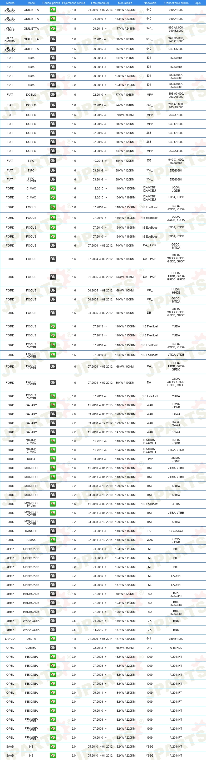Viewport: 206px width, 760px height.
Task: Click petrol icon for Lancia Delta row
Action: (x=53, y=639)
